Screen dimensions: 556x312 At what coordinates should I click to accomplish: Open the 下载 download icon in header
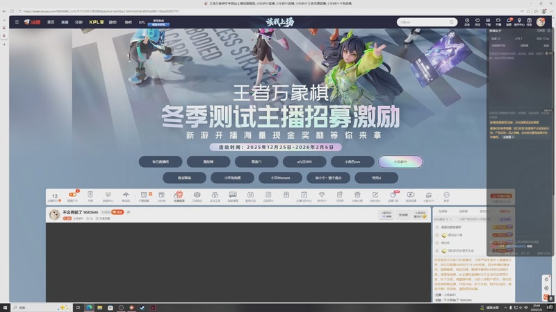(488, 22)
